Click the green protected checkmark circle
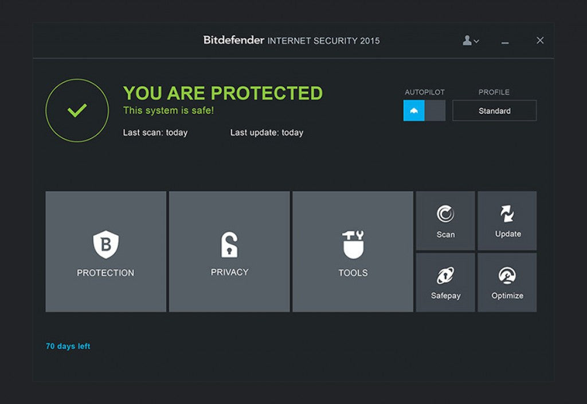Viewport: 587px width, 404px height. coord(77,110)
